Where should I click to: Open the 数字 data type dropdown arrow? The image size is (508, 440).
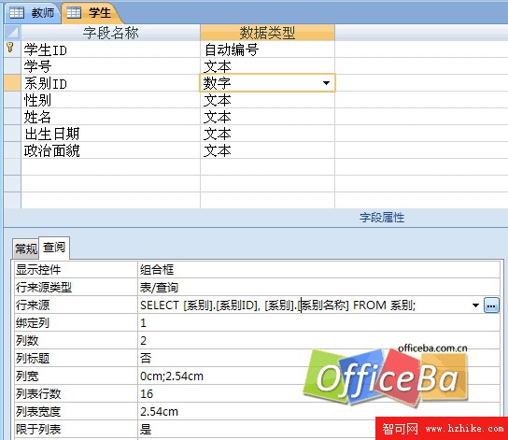coord(326,83)
